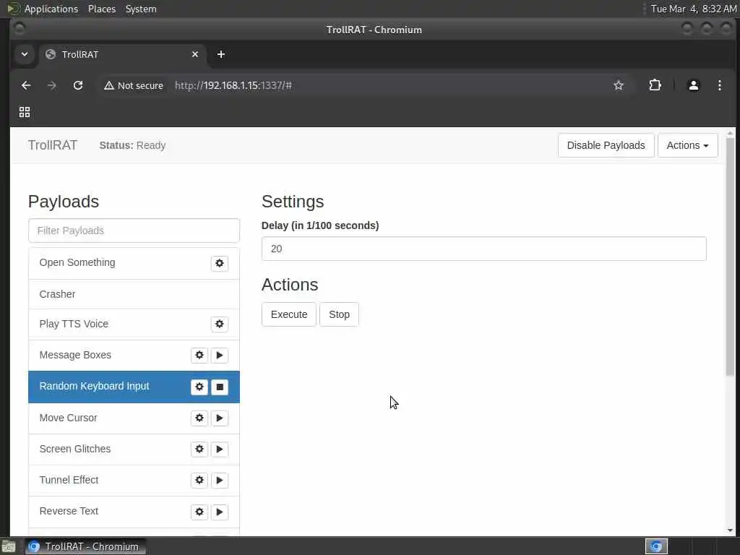Click the show desktop icon in bottom panel
Screen dimensions: 740x555
tap(9, 546)
